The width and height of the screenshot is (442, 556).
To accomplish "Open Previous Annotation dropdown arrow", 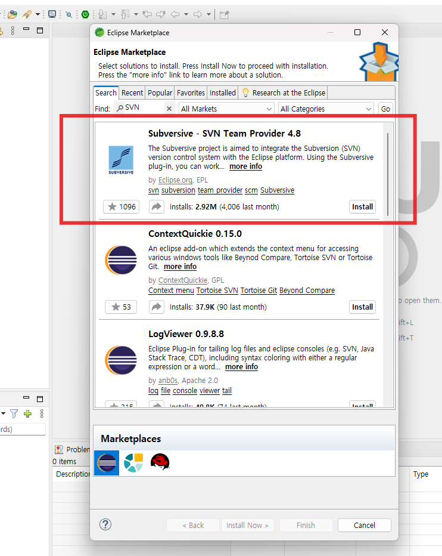I will 136,14.
